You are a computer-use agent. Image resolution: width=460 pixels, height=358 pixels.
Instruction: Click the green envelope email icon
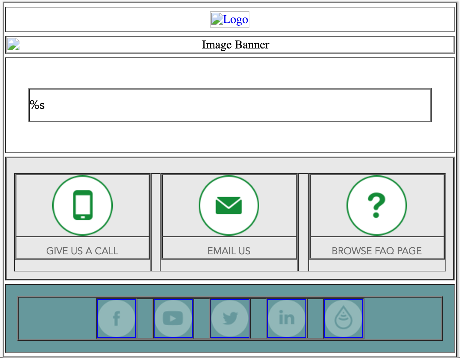click(x=229, y=205)
